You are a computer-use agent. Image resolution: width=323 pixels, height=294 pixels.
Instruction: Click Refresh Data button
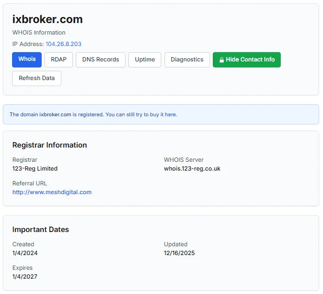click(x=37, y=78)
